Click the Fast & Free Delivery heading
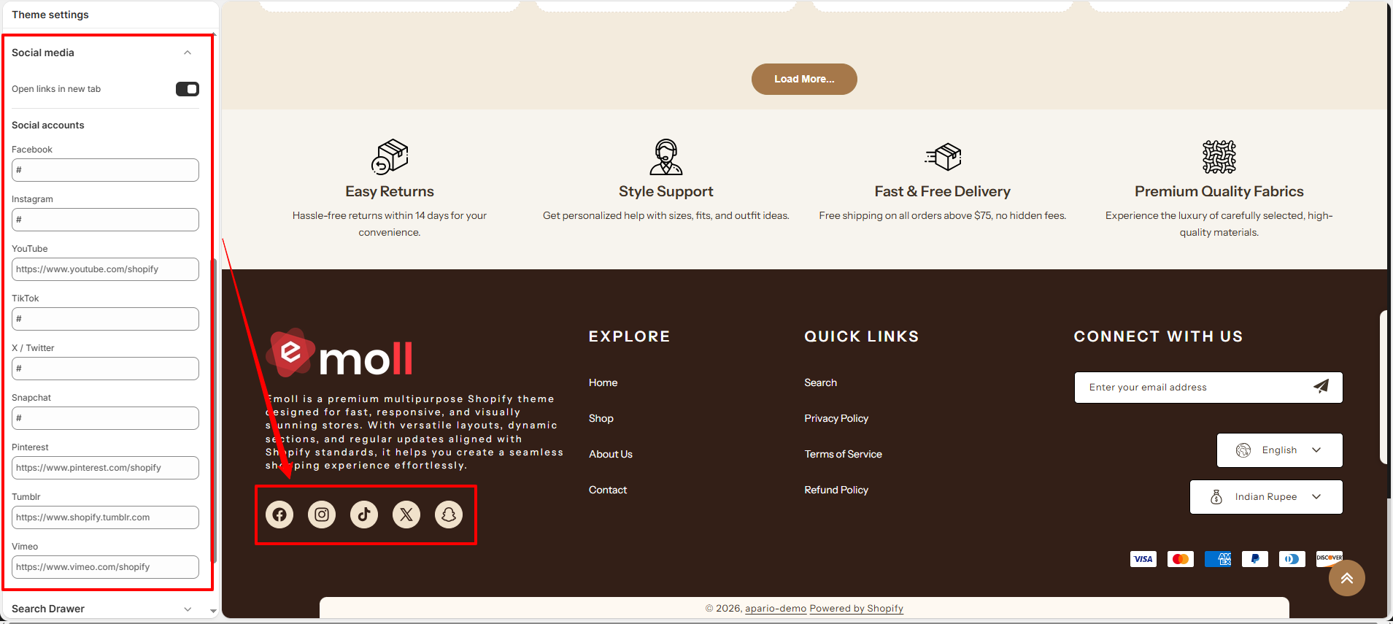Image resolution: width=1393 pixels, height=624 pixels. [x=943, y=191]
